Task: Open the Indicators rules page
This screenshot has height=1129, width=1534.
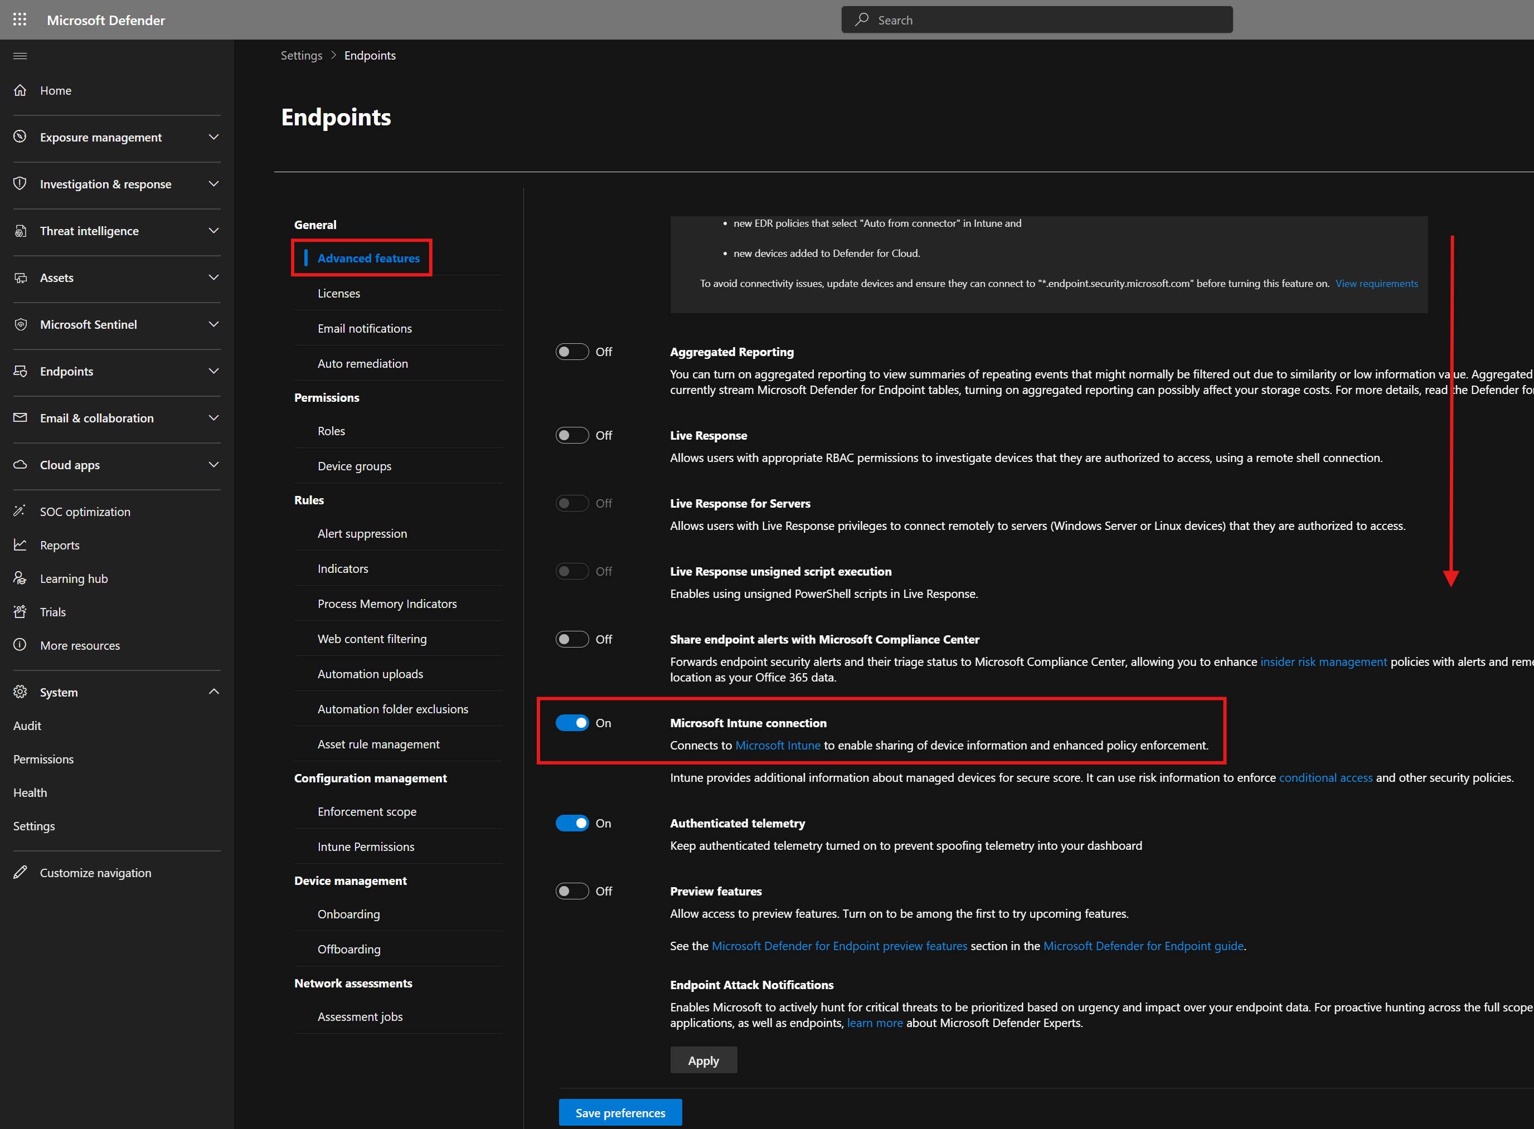Action: tap(342, 568)
